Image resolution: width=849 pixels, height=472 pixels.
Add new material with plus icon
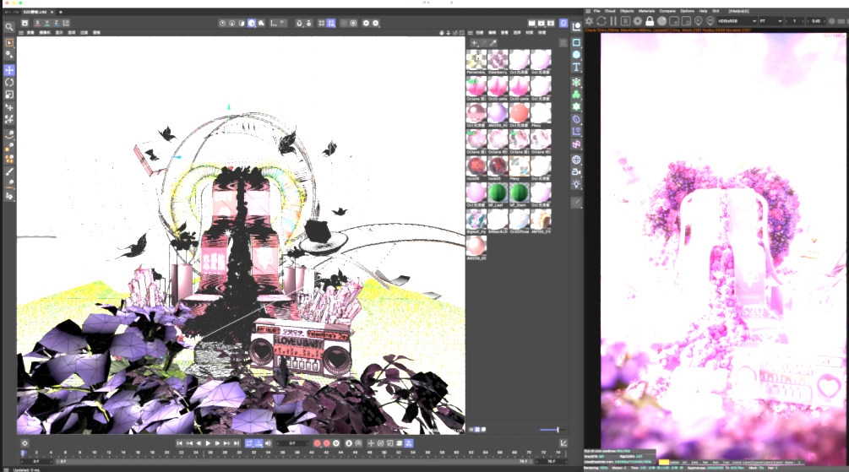[474, 43]
